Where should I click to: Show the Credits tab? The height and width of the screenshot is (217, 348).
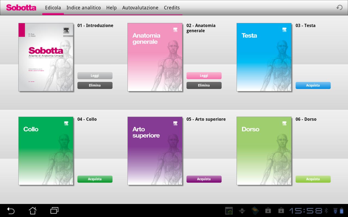[172, 8]
